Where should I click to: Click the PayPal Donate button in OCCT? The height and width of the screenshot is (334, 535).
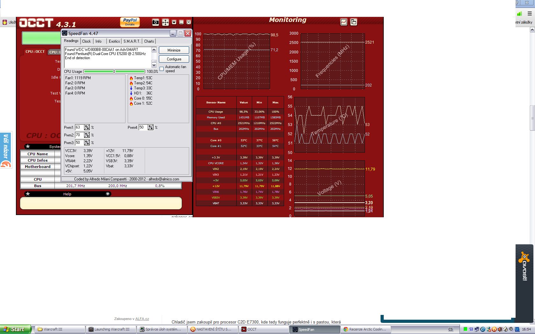[130, 22]
